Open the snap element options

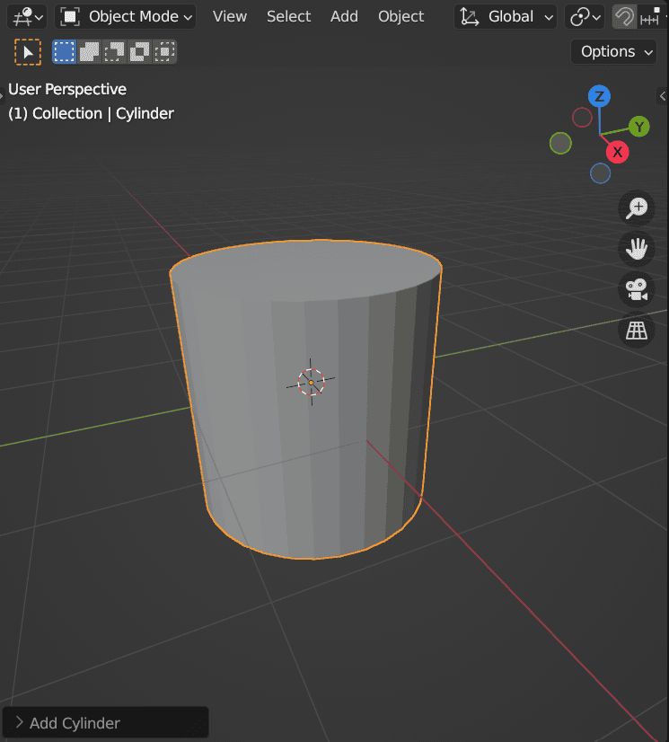coord(652,17)
